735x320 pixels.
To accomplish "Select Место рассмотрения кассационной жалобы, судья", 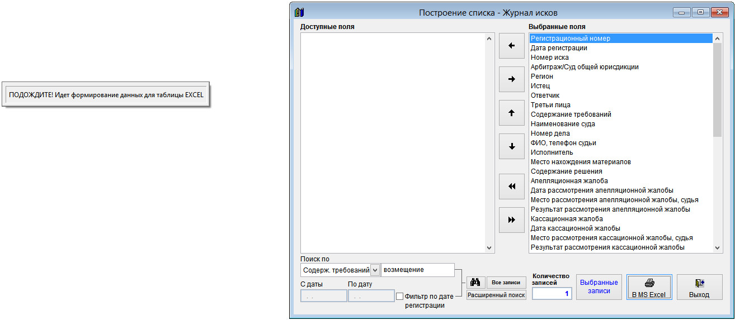I will (621, 238).
